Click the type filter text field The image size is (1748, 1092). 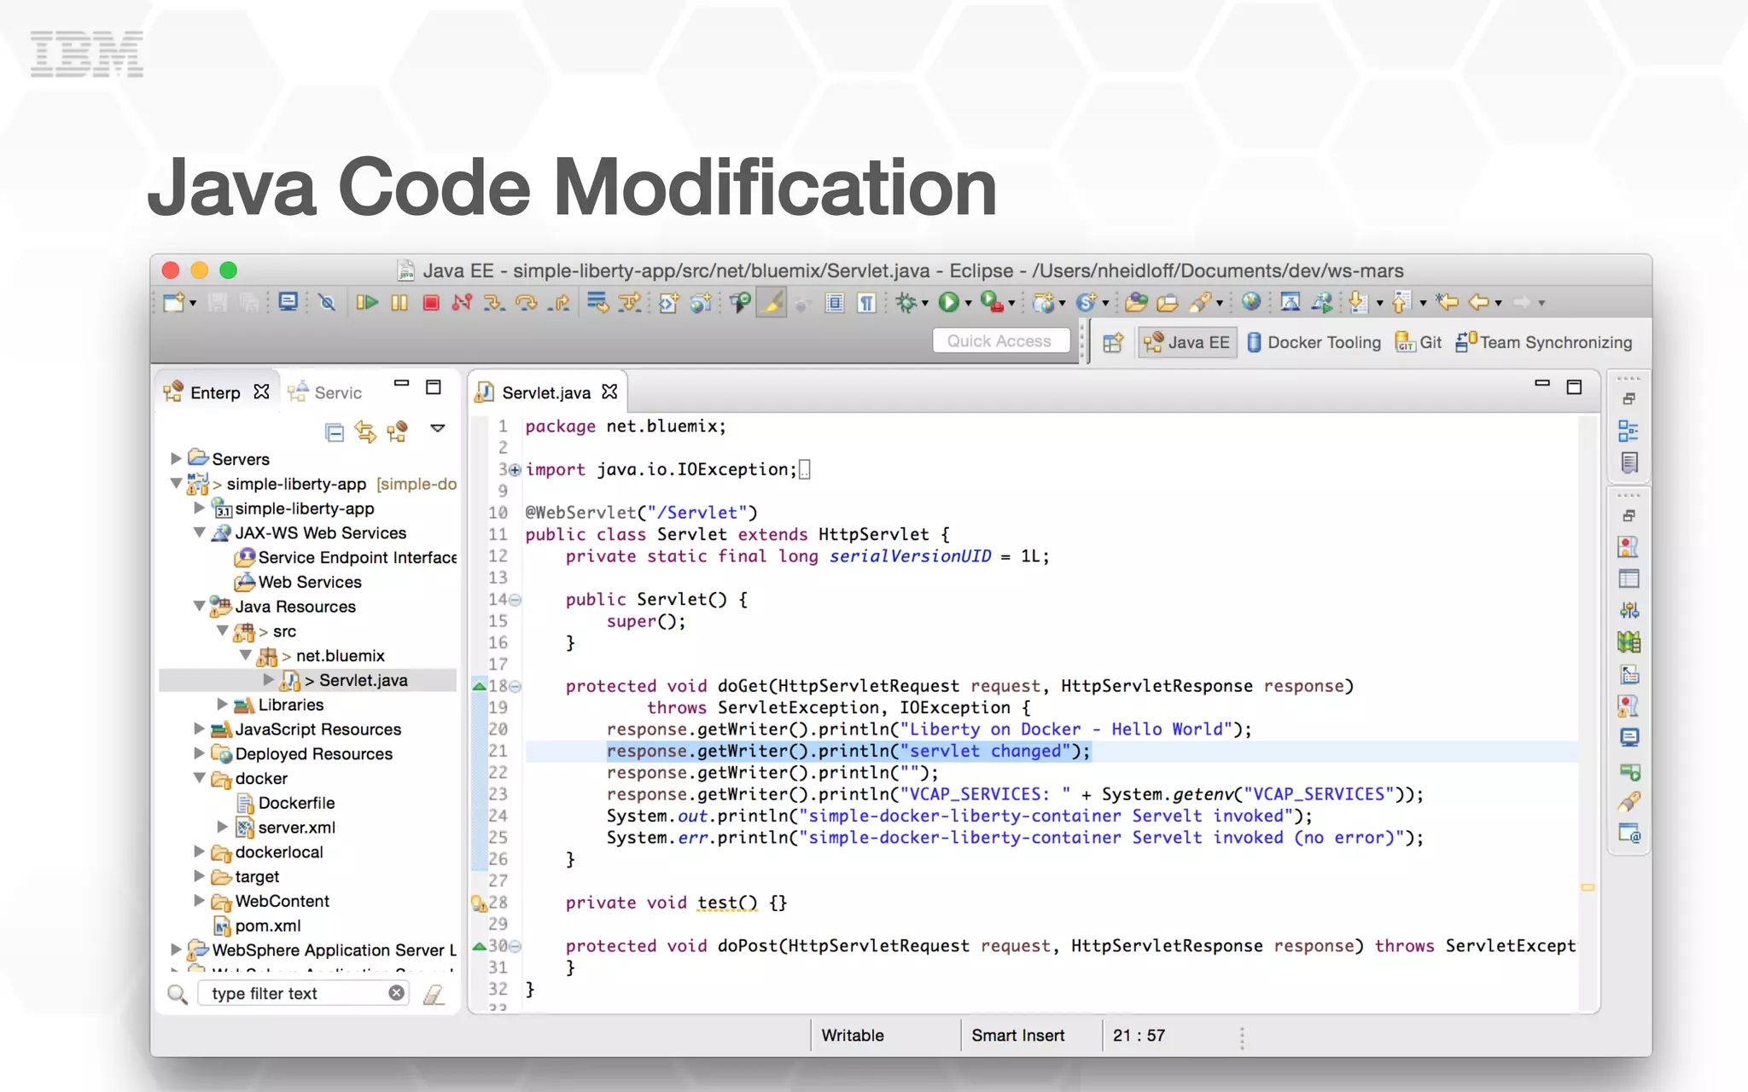[303, 993]
